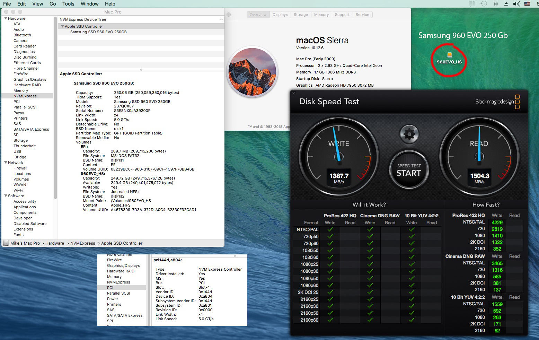Click the serial number S3ESNX0JA39200P
Viewport: 539px width, 340px height.
point(132,111)
